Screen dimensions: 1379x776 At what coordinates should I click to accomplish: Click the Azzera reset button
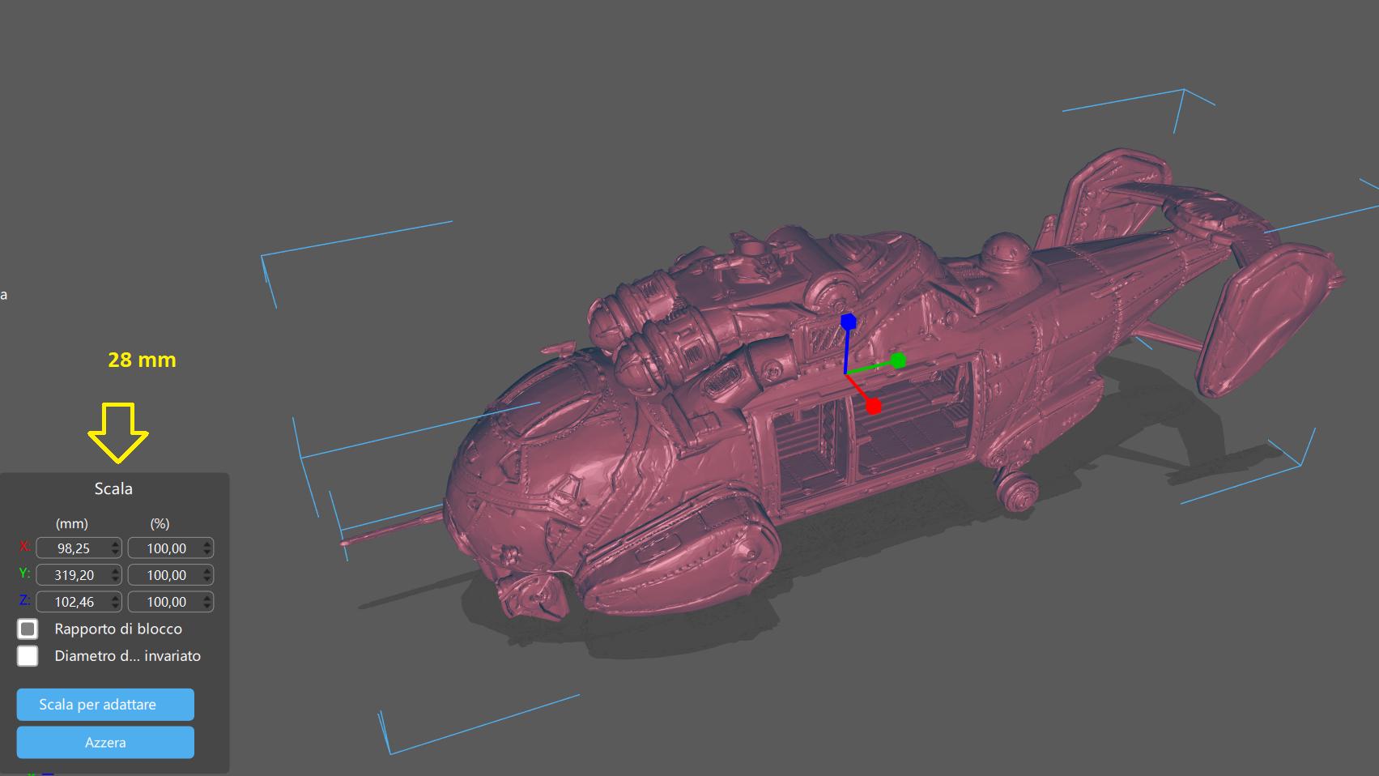105,742
